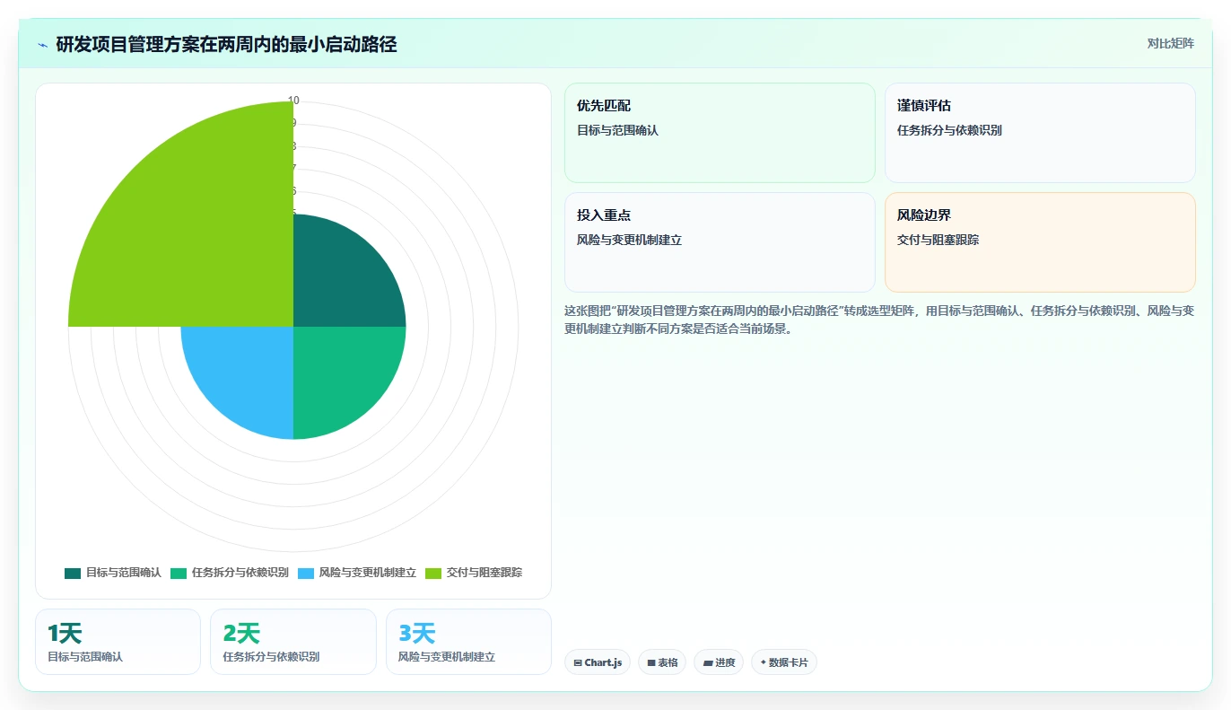Toggle 任务拆分与依赖识别 legend swatch
This screenshot has width=1231, height=710.
pyautogui.click(x=179, y=573)
